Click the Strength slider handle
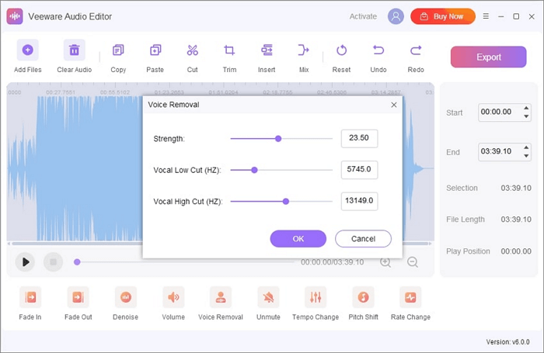Viewport: 544px width, 353px height. click(278, 139)
